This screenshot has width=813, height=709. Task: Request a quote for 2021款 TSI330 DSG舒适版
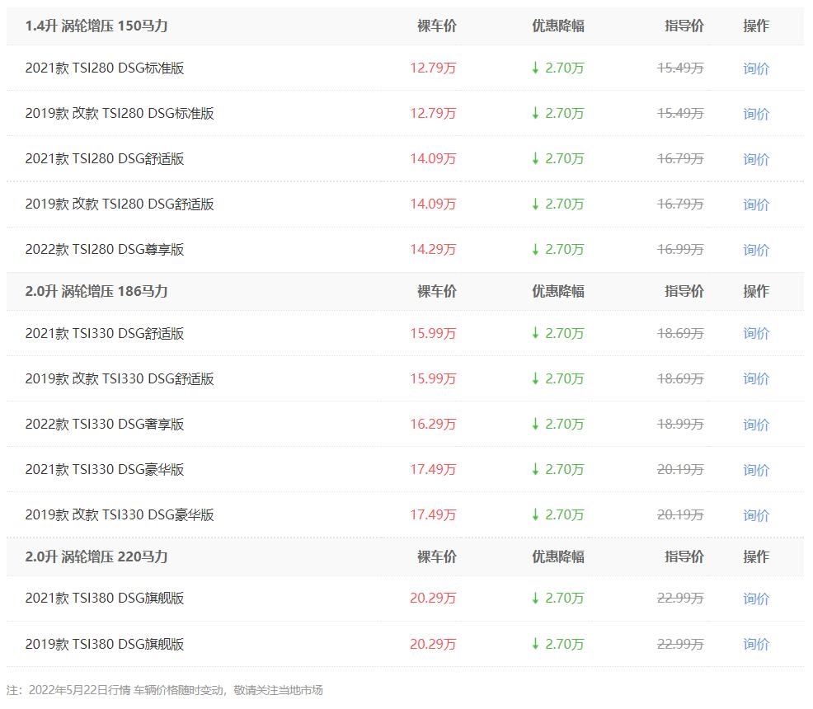[x=755, y=334]
